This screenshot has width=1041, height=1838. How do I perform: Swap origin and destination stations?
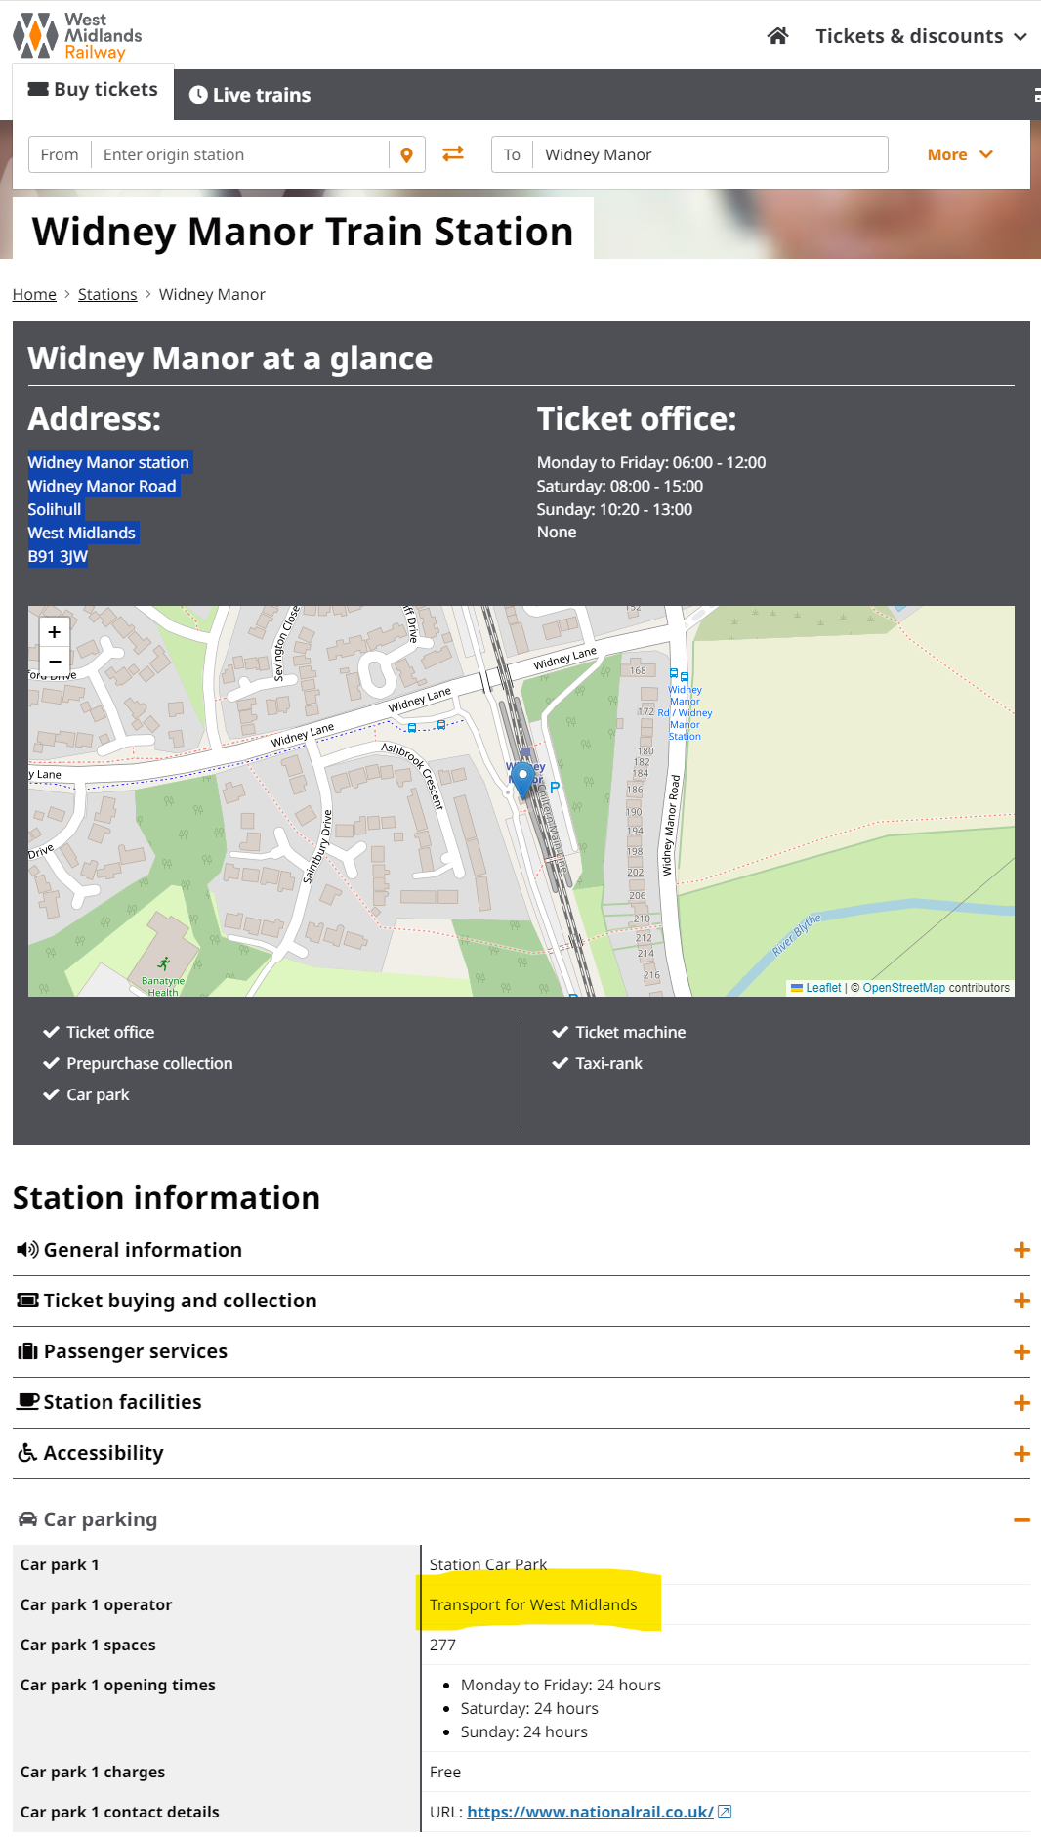[453, 154]
